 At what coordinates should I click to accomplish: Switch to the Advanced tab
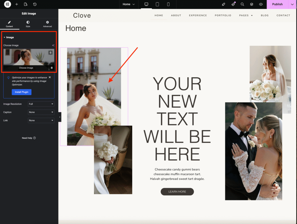point(47,24)
